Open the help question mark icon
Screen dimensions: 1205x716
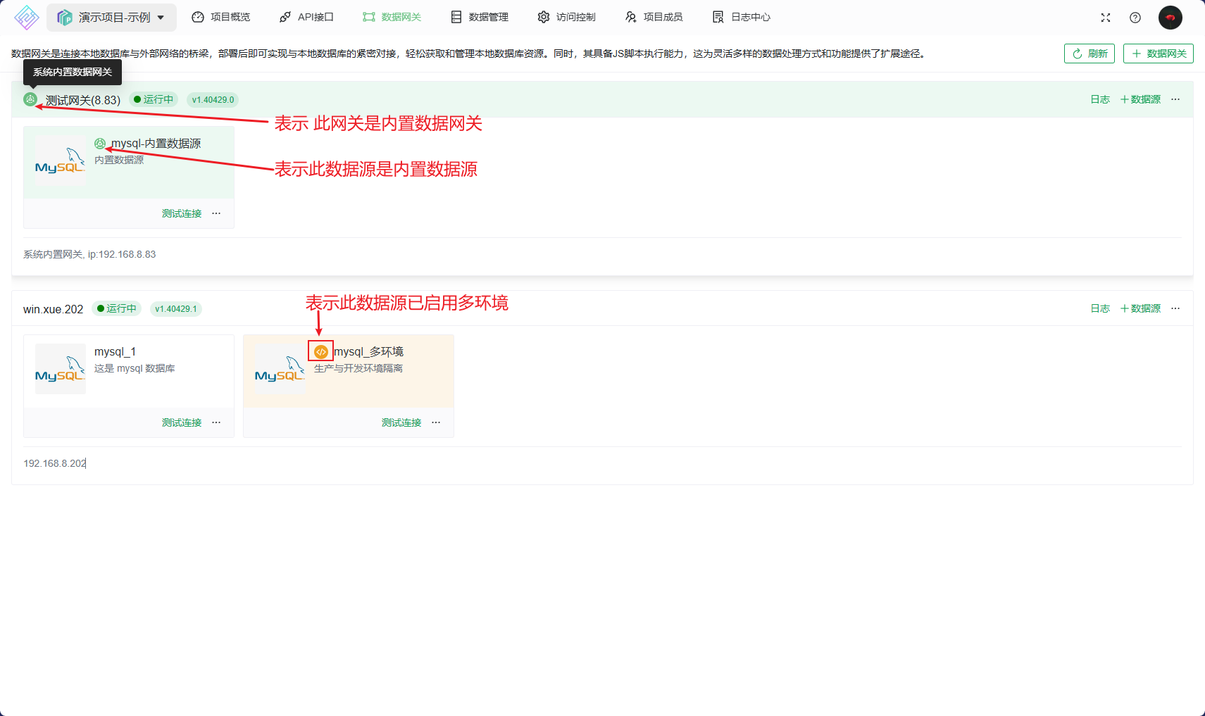click(x=1135, y=18)
